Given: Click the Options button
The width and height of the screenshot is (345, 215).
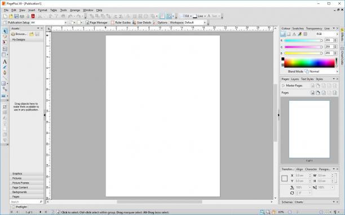Looking at the screenshot, I should (x=161, y=23).
